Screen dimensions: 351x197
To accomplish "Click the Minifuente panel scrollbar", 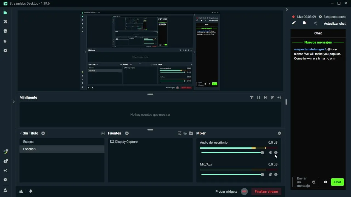I will tap(286, 102).
